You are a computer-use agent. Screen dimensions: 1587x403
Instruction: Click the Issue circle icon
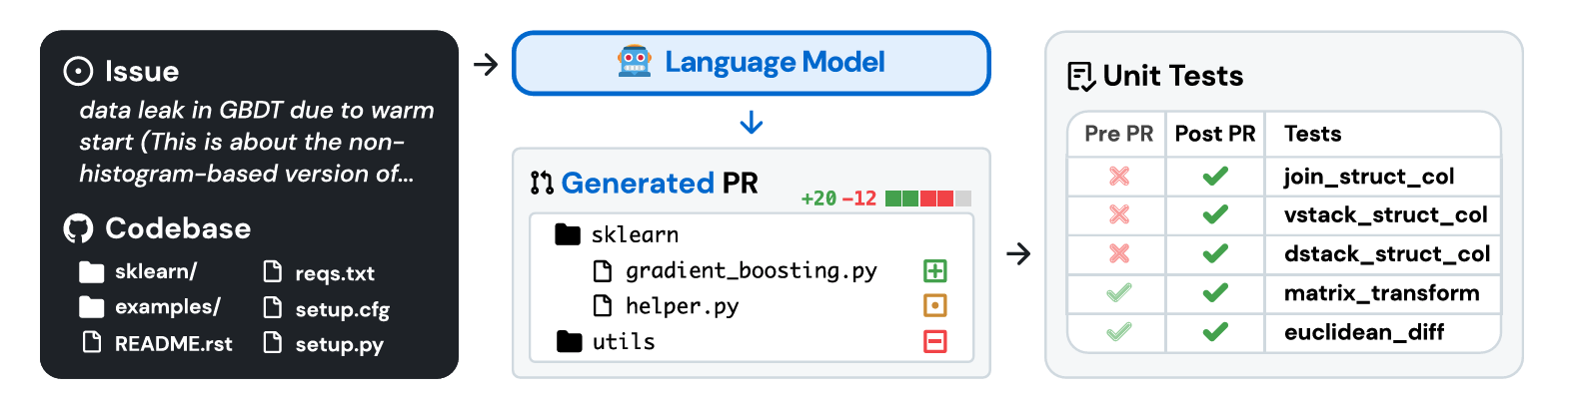click(78, 72)
